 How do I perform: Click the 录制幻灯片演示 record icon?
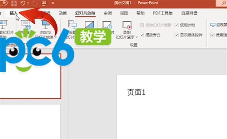[127, 25]
